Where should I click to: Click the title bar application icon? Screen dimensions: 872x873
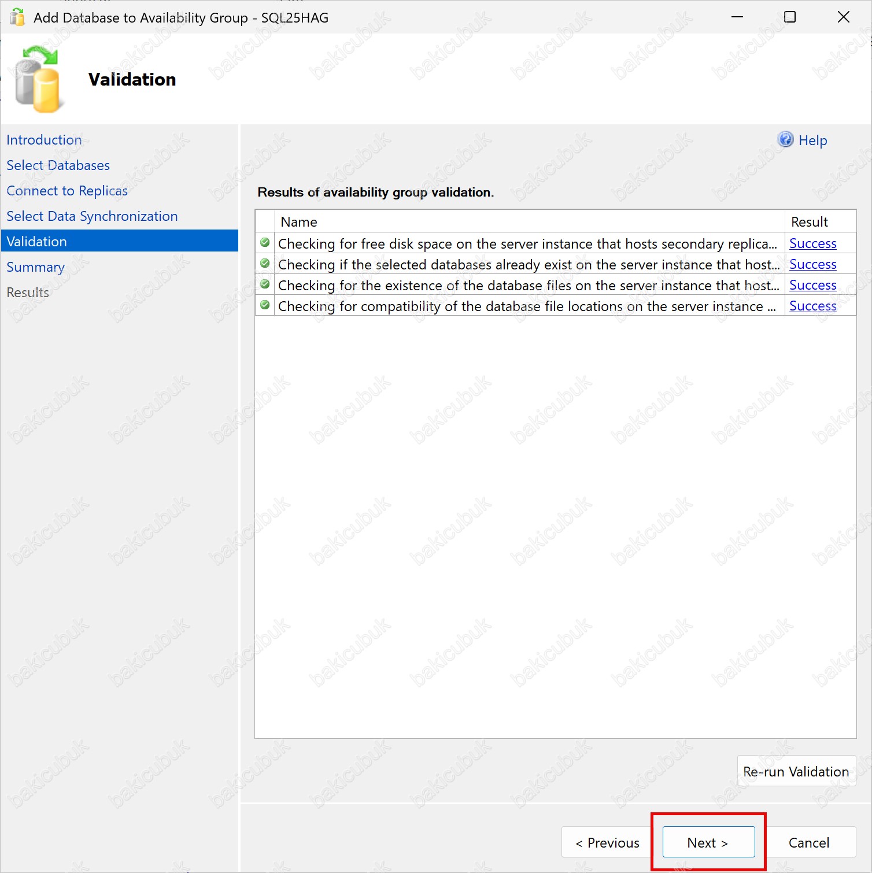point(17,17)
